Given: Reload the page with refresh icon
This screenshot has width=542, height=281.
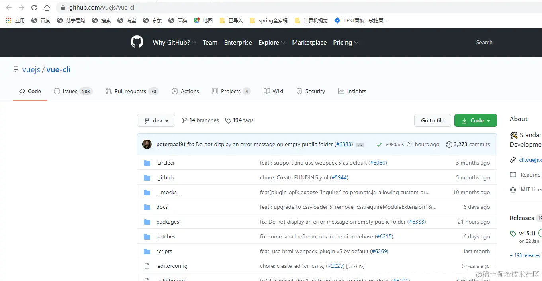Looking at the screenshot, I should (x=34, y=8).
